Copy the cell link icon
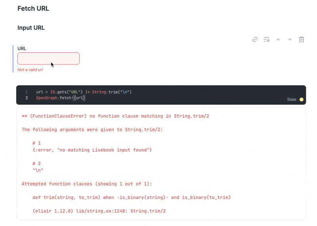This screenshot has width=317, height=226. [x=255, y=40]
